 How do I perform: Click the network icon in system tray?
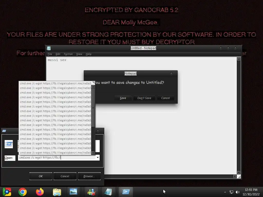tap(231, 192)
